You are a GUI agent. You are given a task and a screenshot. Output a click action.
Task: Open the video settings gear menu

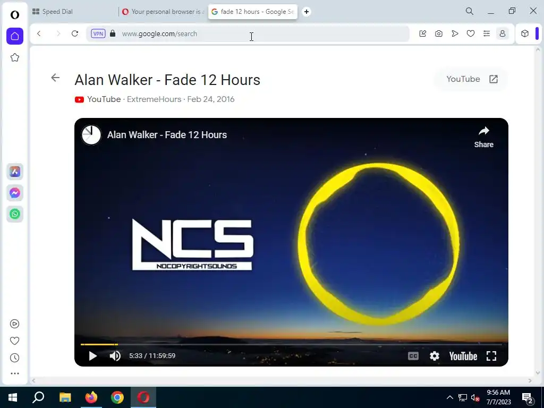(x=435, y=356)
